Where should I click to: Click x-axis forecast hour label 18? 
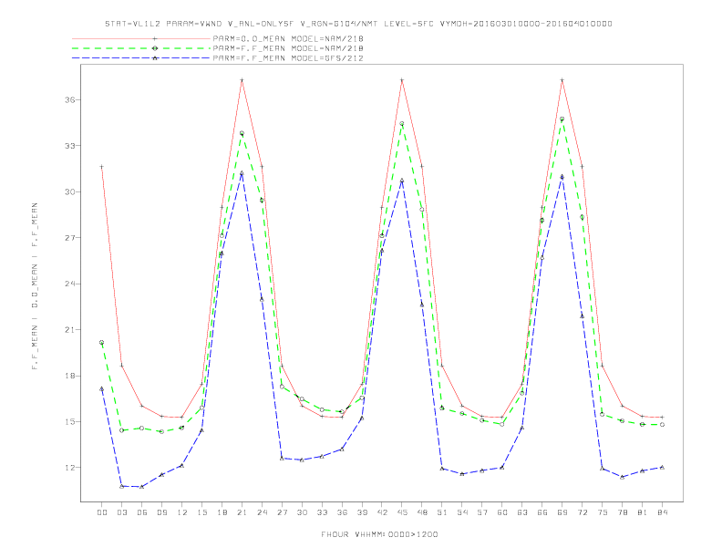tap(222, 512)
